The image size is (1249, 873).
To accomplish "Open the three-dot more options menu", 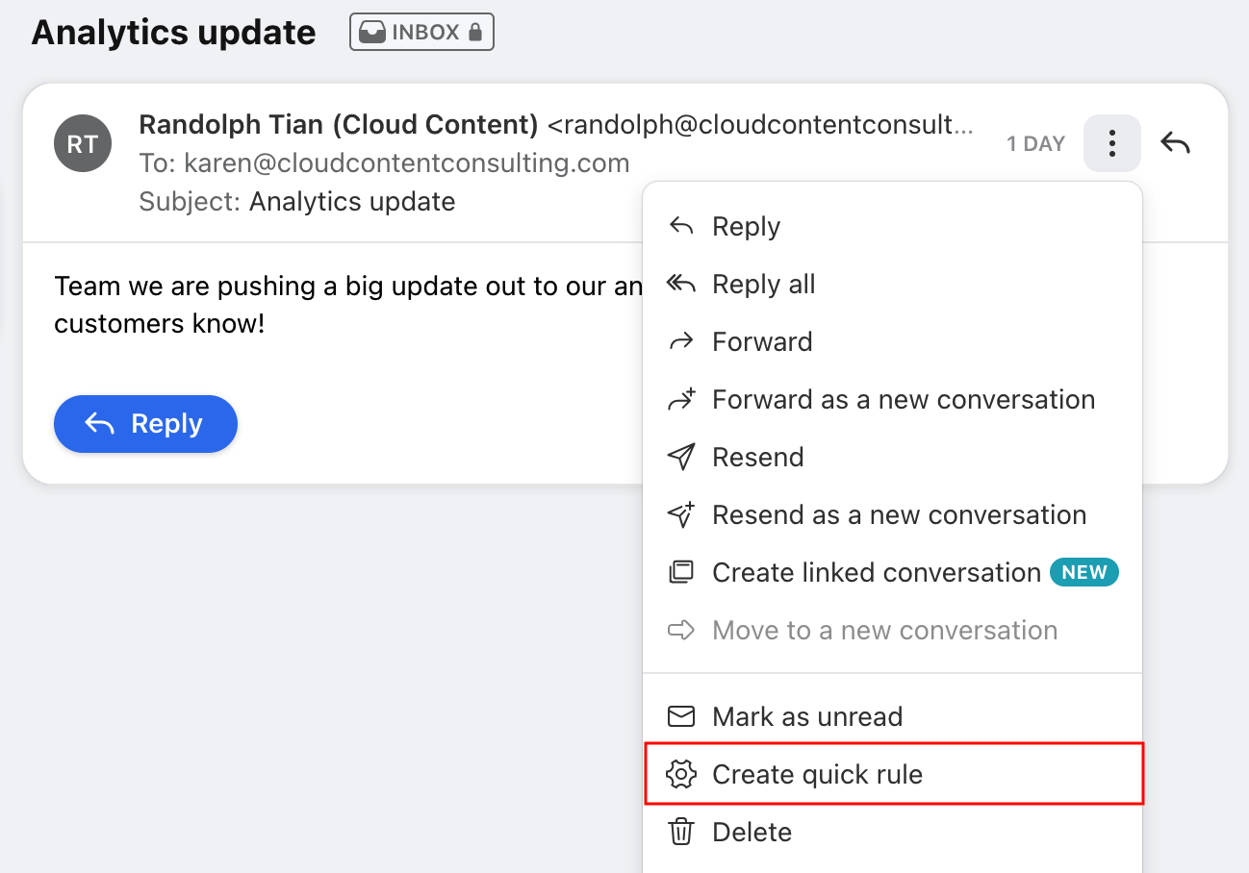I will click(x=1111, y=142).
